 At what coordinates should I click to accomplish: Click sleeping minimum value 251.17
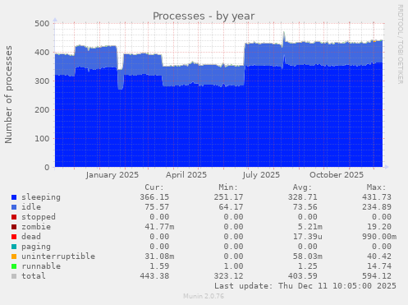click(228, 197)
